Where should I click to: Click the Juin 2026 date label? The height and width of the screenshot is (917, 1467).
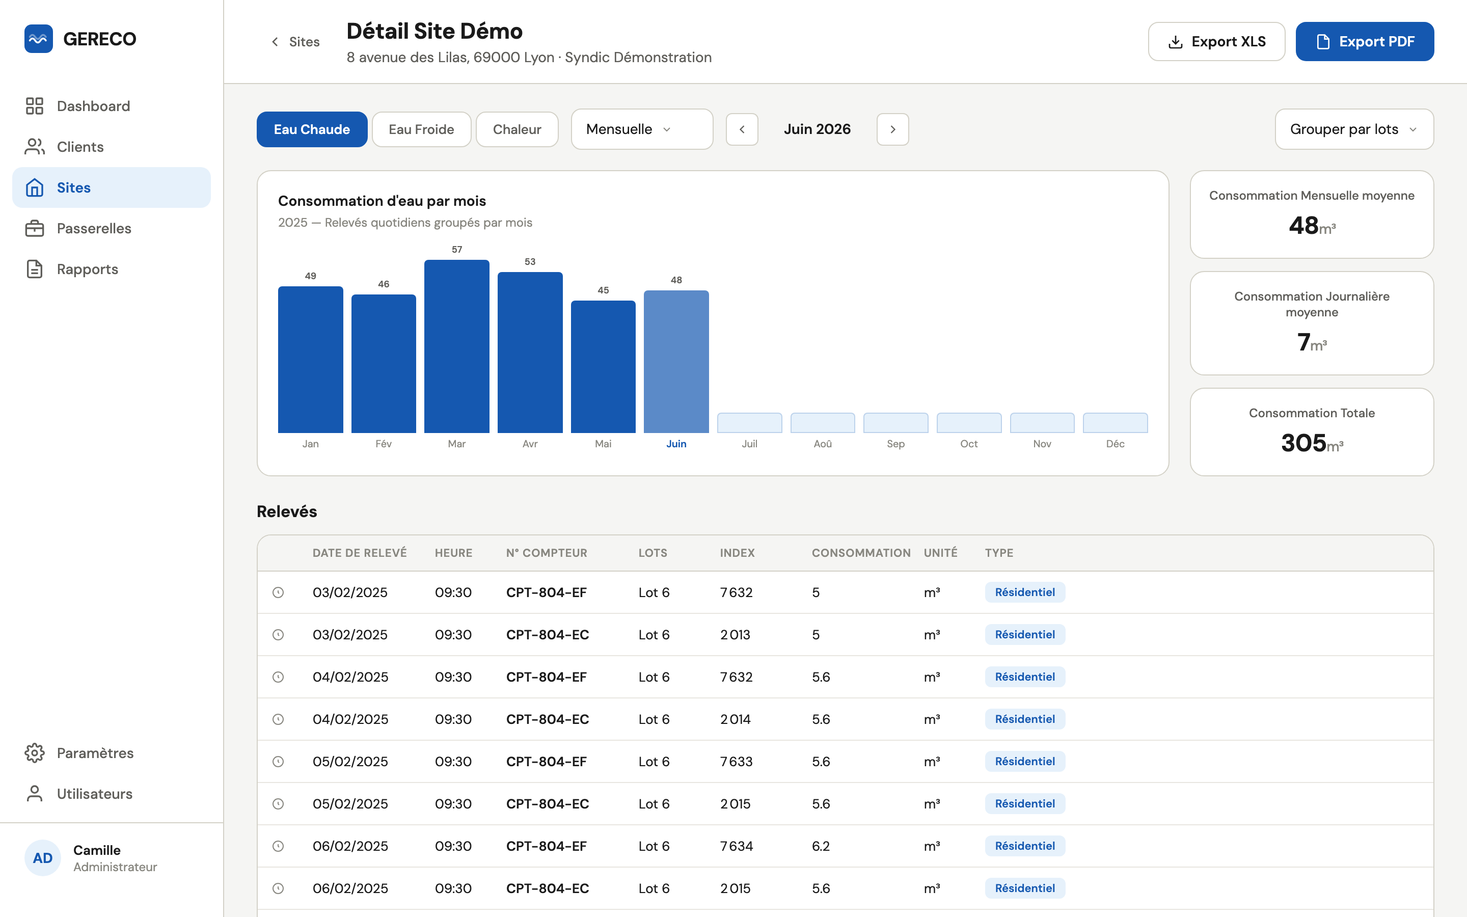pos(817,129)
